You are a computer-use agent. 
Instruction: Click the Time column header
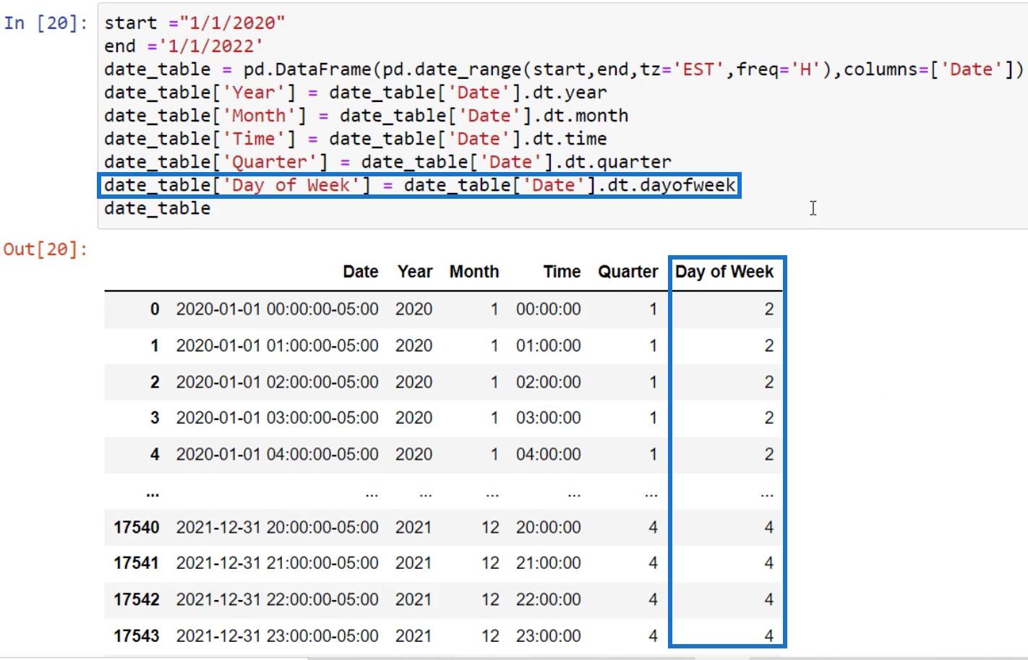click(562, 272)
